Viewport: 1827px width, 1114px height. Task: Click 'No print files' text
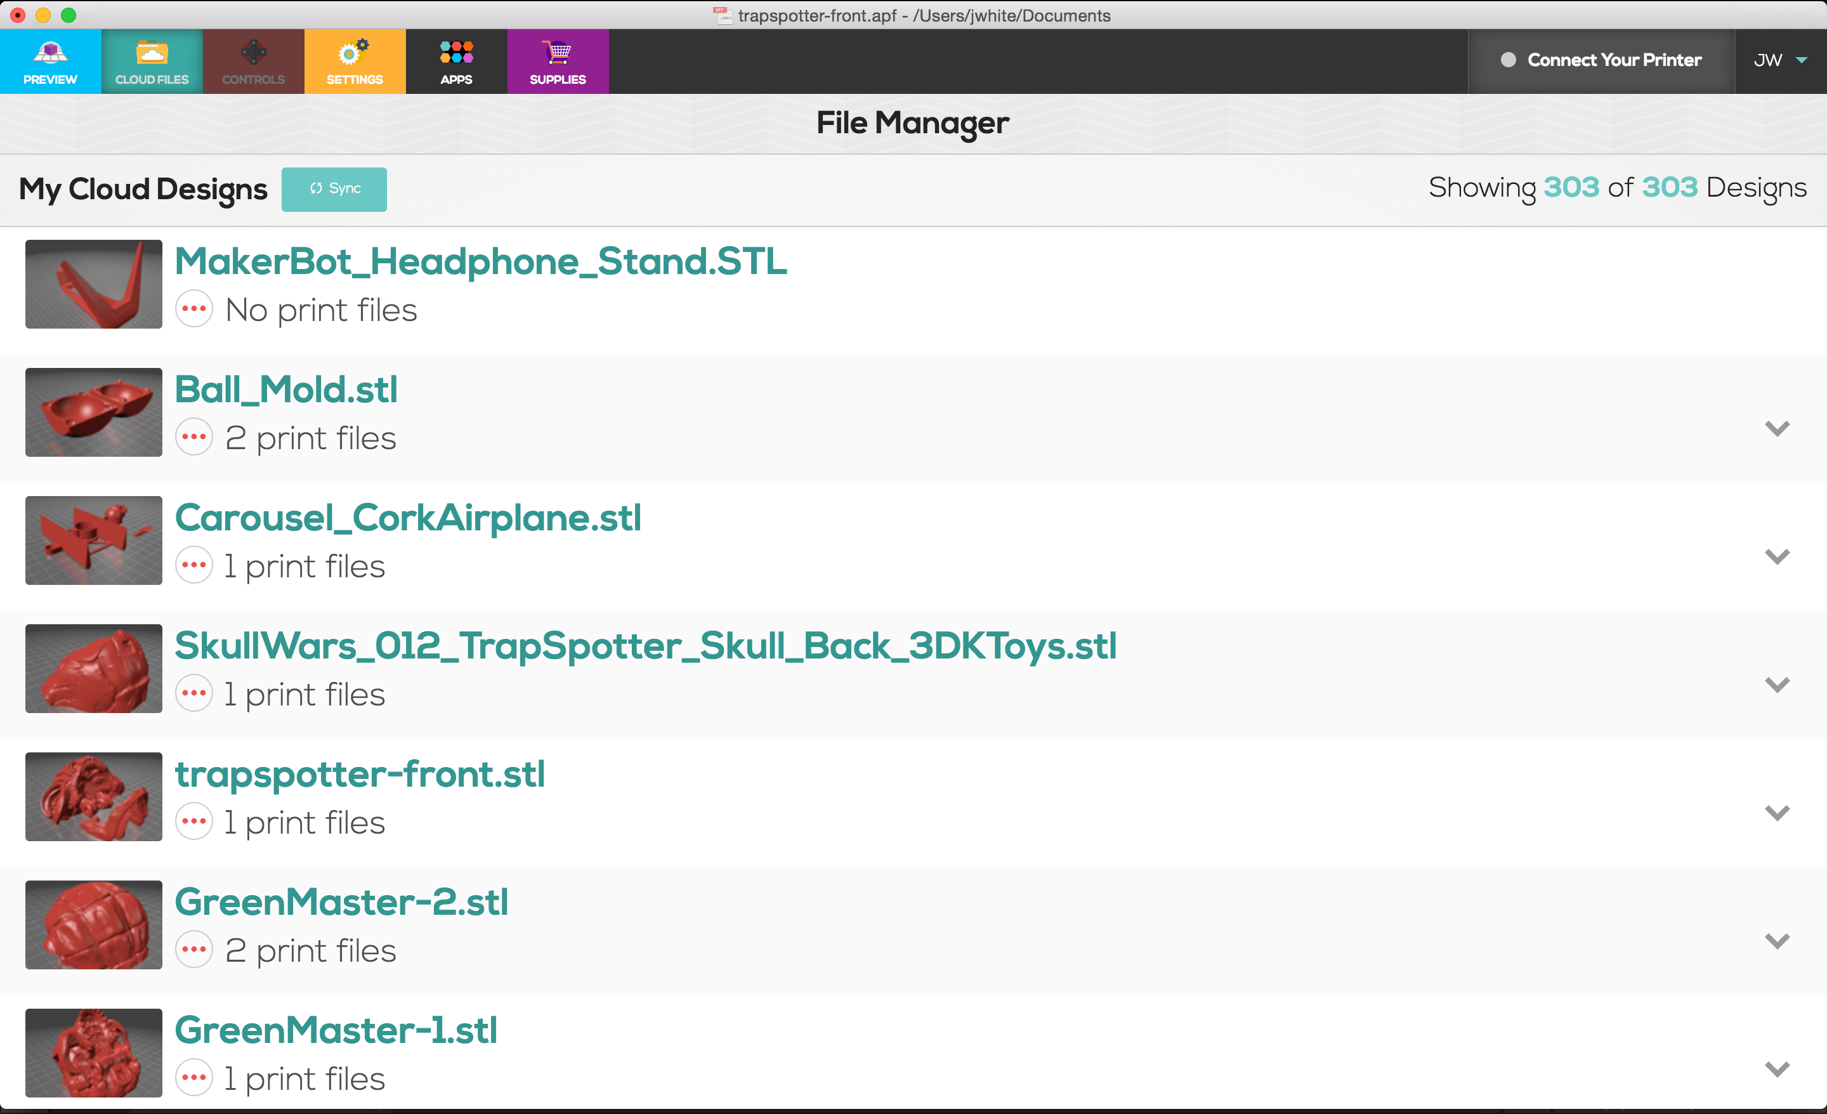click(x=321, y=311)
